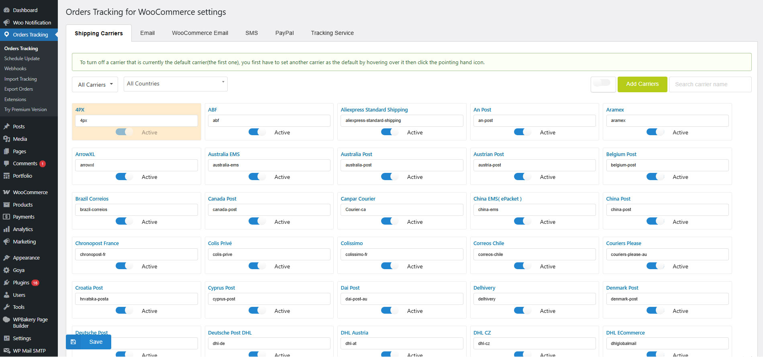Viewport: 763px width, 357px height.
Task: Toggle the switch beside Add Carriers
Action: 602,83
